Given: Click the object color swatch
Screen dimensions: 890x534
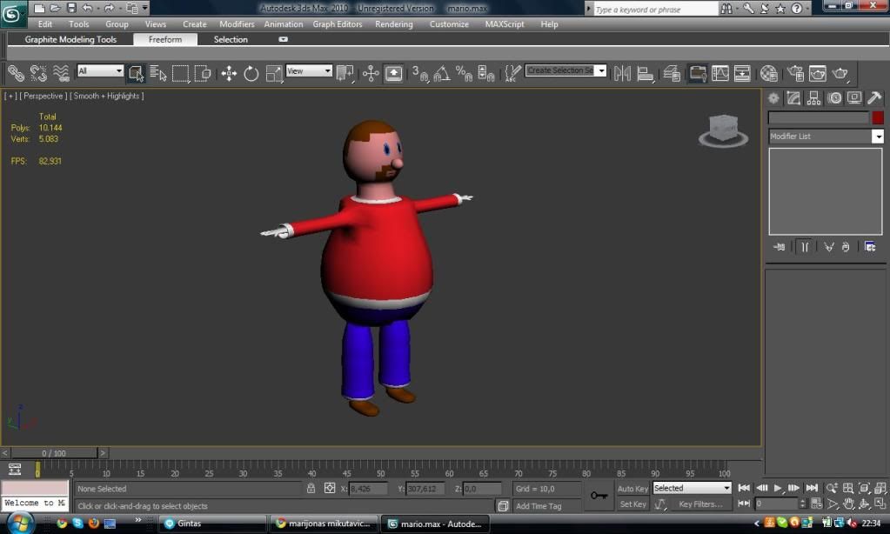Looking at the screenshot, I should click(x=878, y=117).
